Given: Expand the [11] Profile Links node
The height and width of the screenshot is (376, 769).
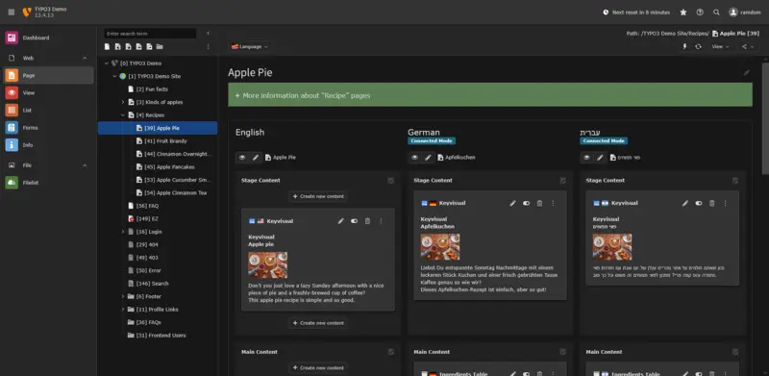Looking at the screenshot, I should [x=123, y=310].
